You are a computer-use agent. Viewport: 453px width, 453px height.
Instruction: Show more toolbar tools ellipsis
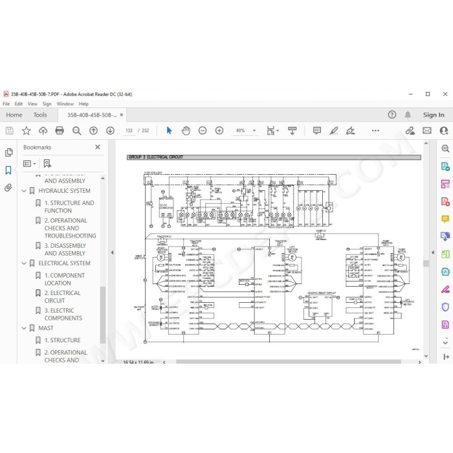(375, 131)
